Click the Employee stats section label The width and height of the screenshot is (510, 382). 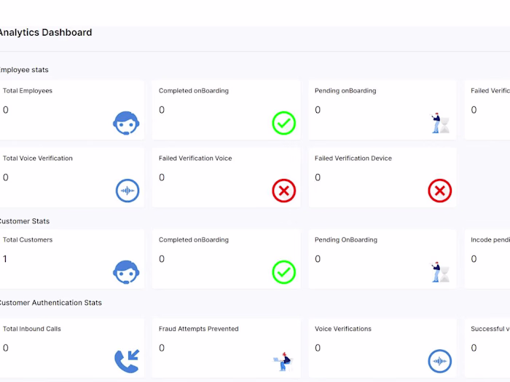[x=24, y=70]
